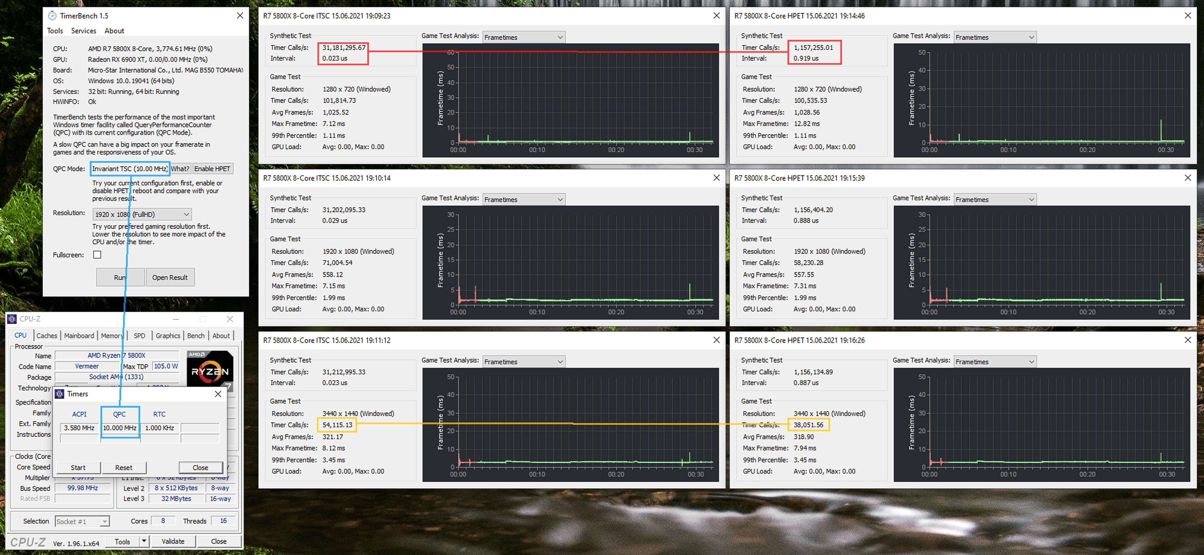This screenshot has height=555, width=1204.
Task: Click Timer Calls/s value 54,115.13
Action: 338,425
